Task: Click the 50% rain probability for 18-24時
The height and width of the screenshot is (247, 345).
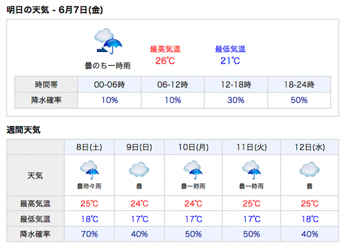Action: click(x=299, y=100)
